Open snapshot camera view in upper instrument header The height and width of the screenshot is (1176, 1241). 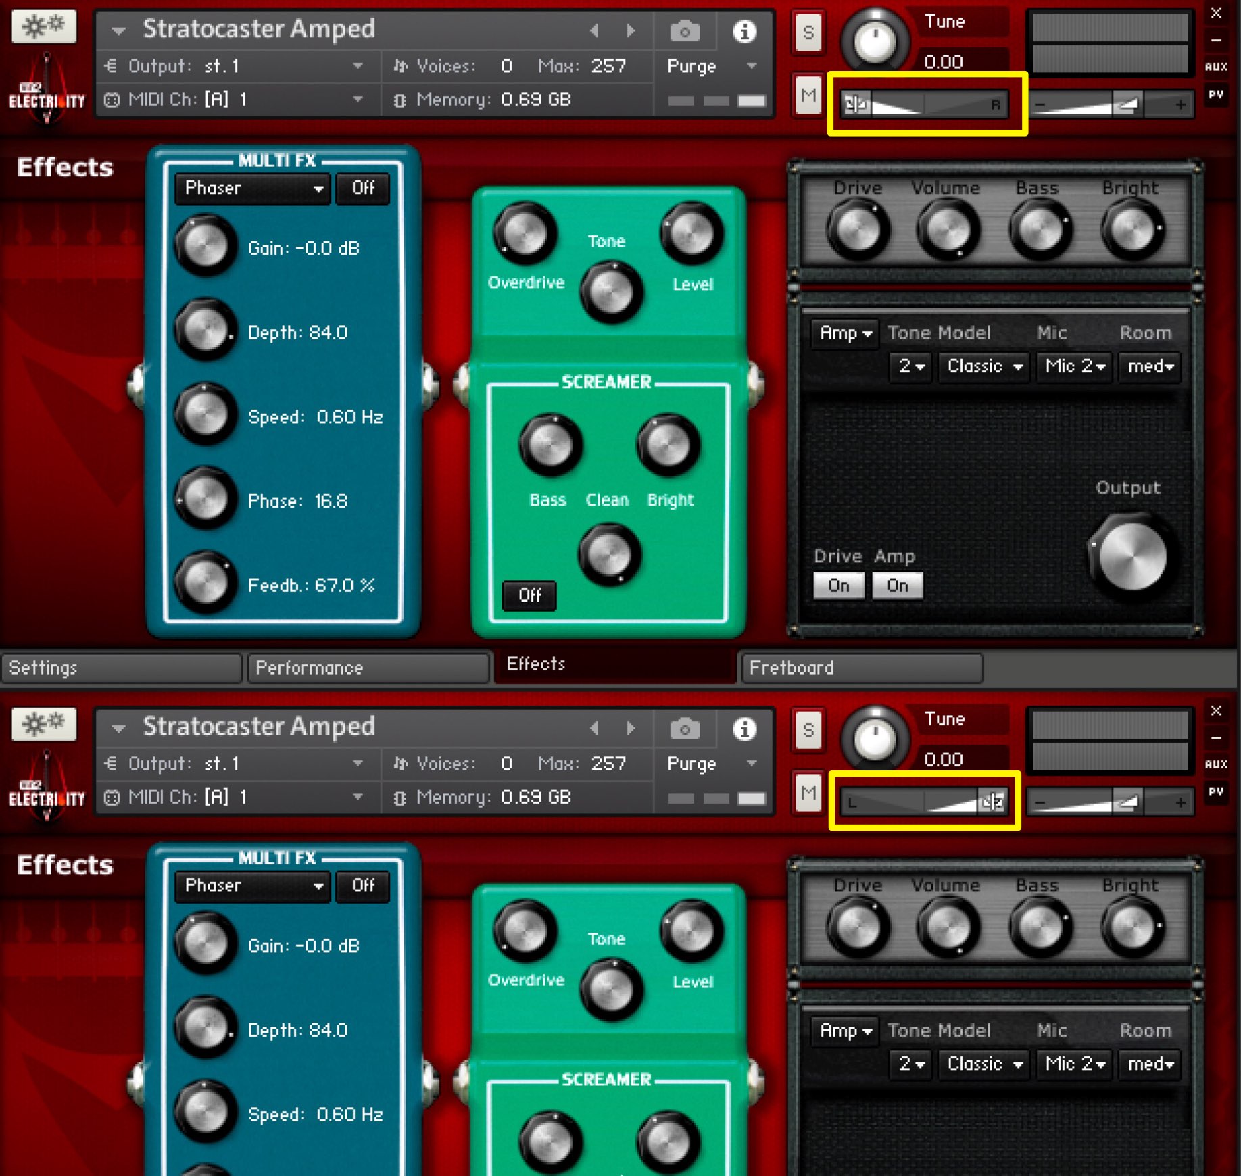point(685,31)
